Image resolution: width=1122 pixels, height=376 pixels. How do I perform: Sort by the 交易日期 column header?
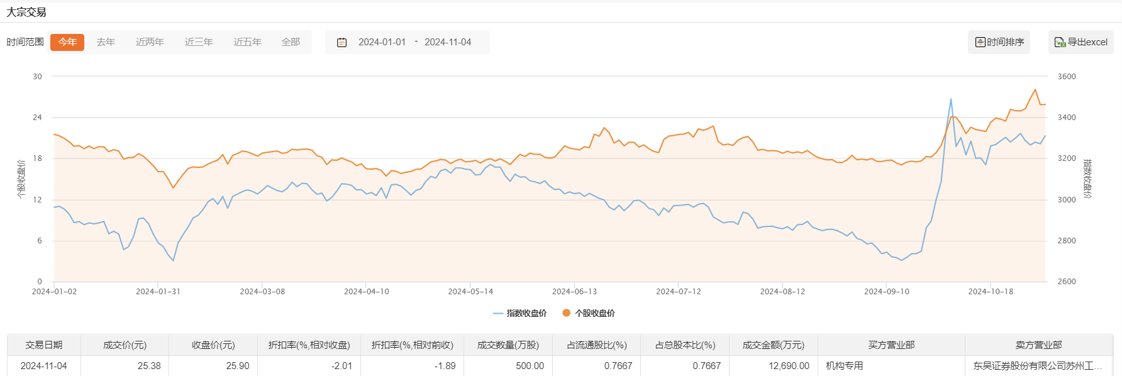[x=44, y=345]
